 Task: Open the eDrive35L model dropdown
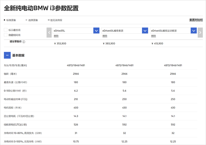coord(96,31)
